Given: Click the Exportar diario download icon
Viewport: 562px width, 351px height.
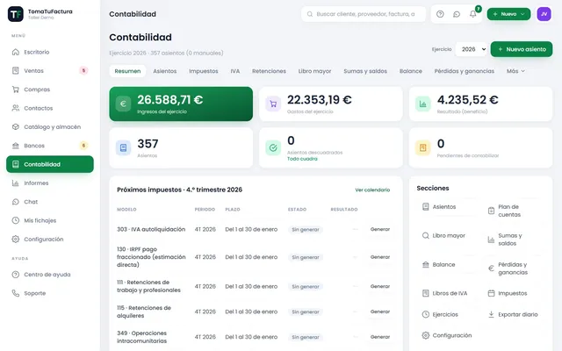Looking at the screenshot, I should (491, 314).
